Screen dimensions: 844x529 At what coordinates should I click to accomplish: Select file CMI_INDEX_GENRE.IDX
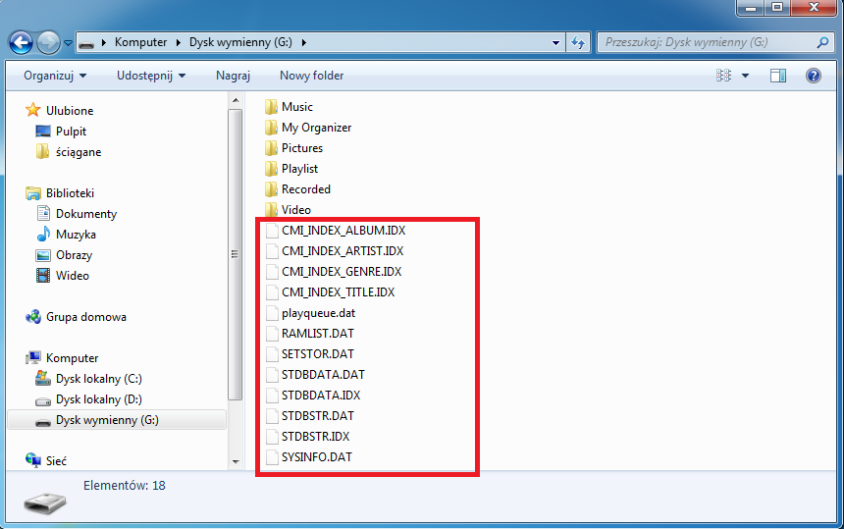pos(342,271)
